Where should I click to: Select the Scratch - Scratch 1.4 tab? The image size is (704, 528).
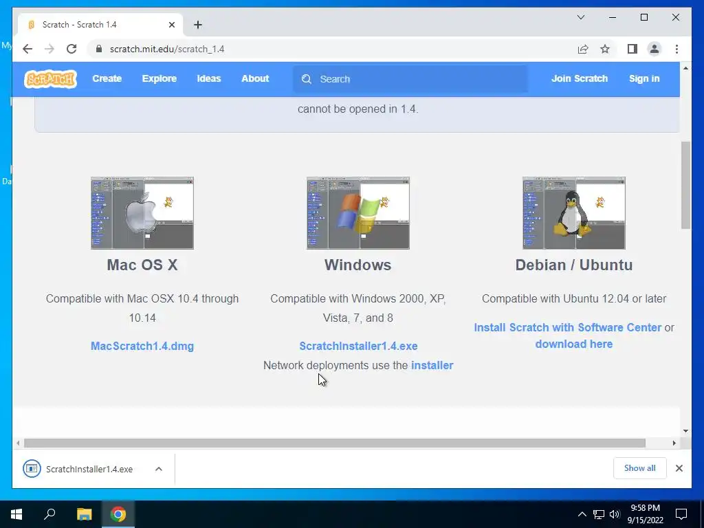[100, 25]
